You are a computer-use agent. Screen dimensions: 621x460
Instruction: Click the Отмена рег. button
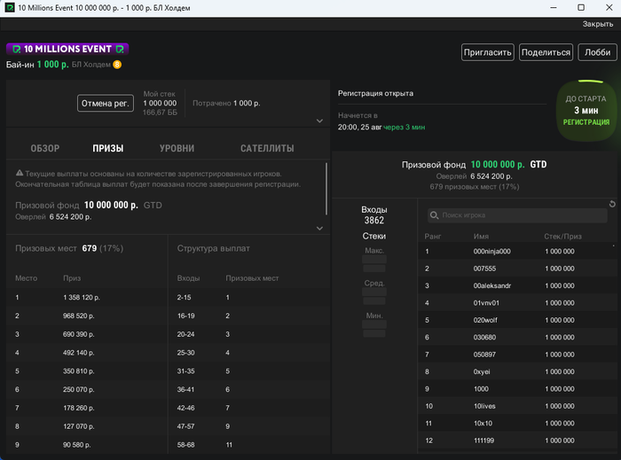pyautogui.click(x=106, y=103)
